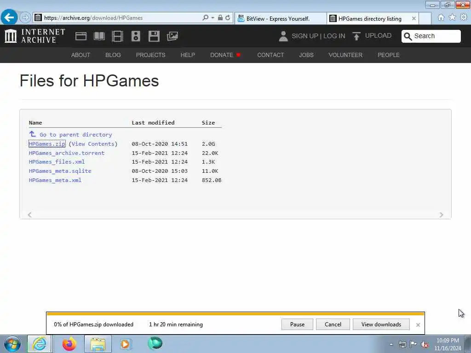Cancel the HPGames.zip download
471x353 pixels.
(x=333, y=325)
